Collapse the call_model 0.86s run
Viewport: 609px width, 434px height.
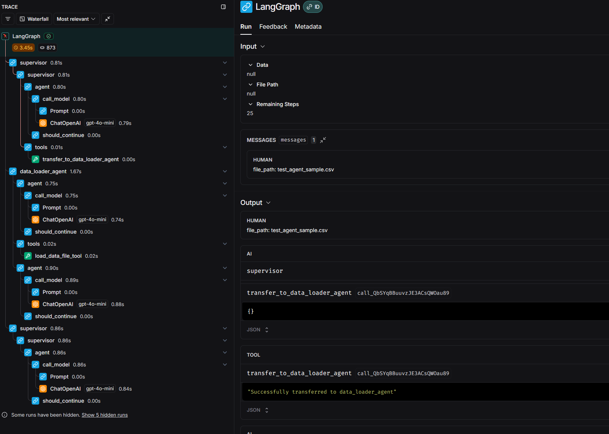225,365
